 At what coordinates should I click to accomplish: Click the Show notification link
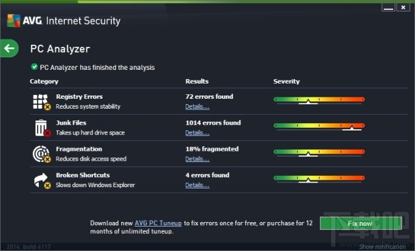[x=382, y=247]
